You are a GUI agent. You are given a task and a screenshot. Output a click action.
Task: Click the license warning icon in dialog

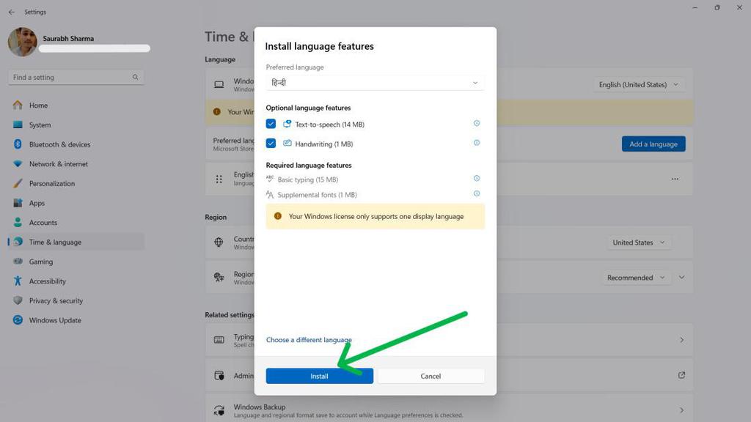(x=278, y=216)
